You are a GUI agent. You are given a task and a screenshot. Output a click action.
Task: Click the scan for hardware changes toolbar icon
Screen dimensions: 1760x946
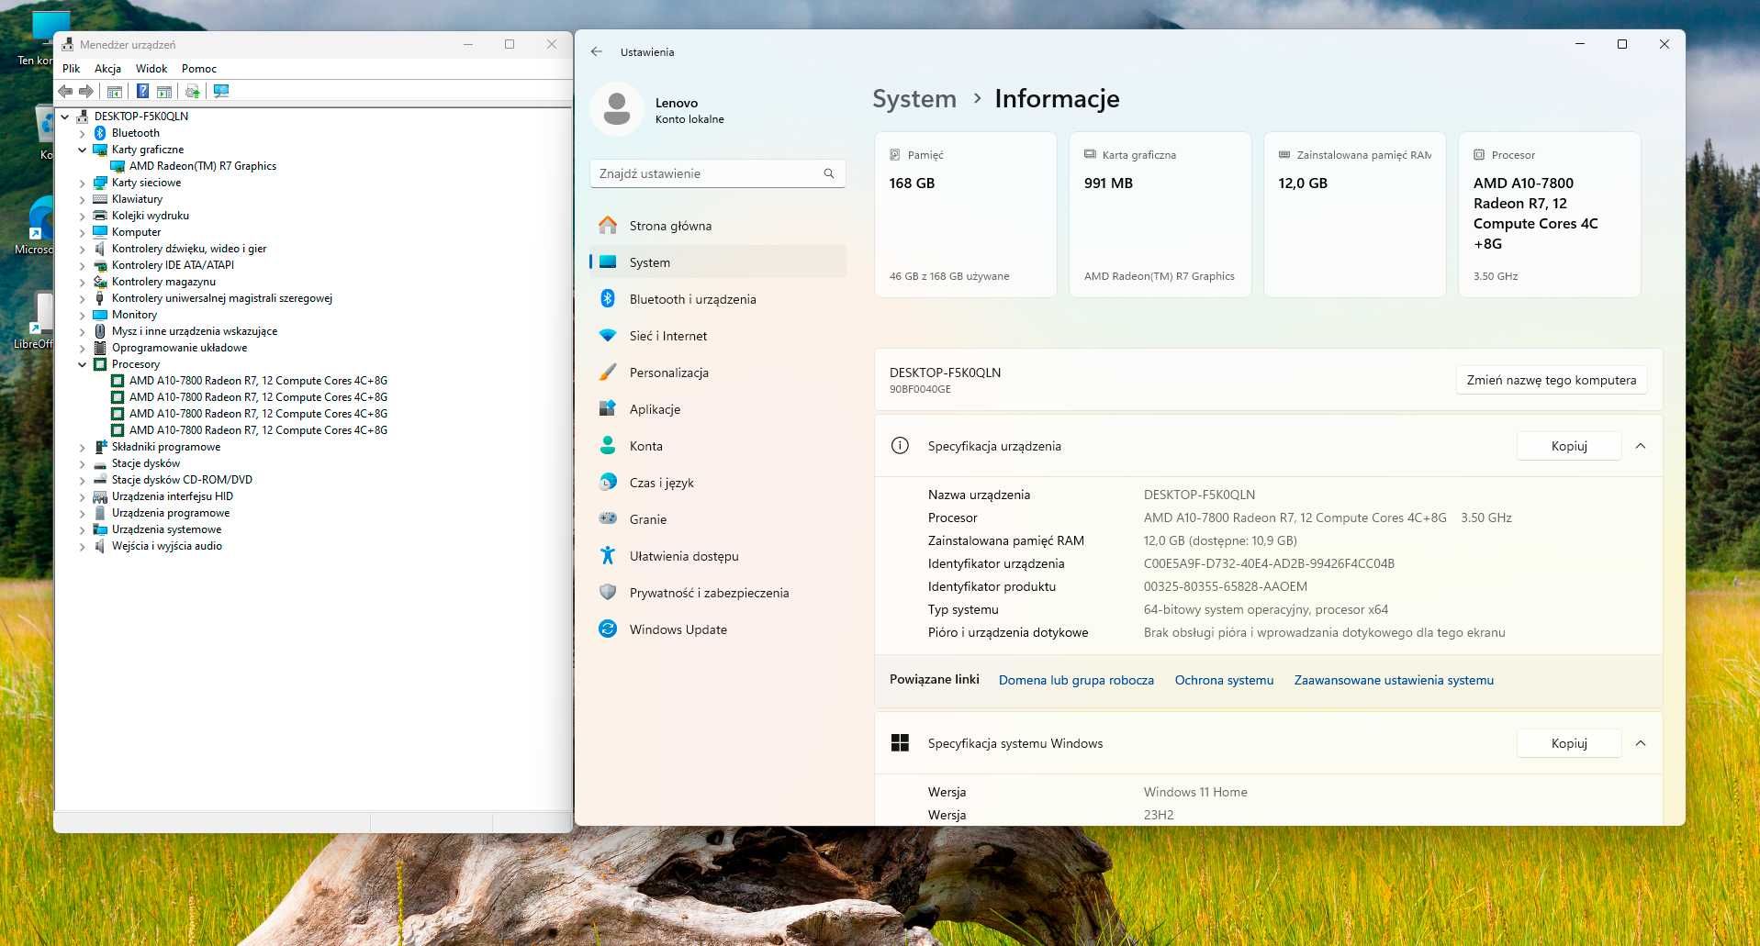(x=220, y=91)
